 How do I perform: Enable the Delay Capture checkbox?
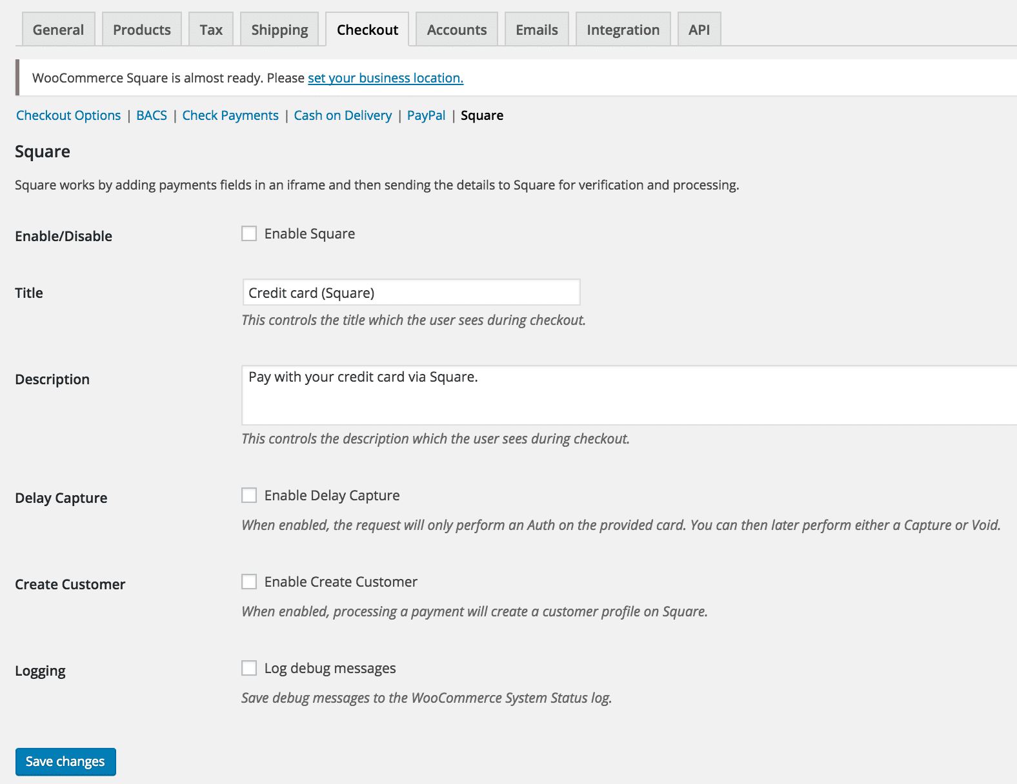(249, 495)
